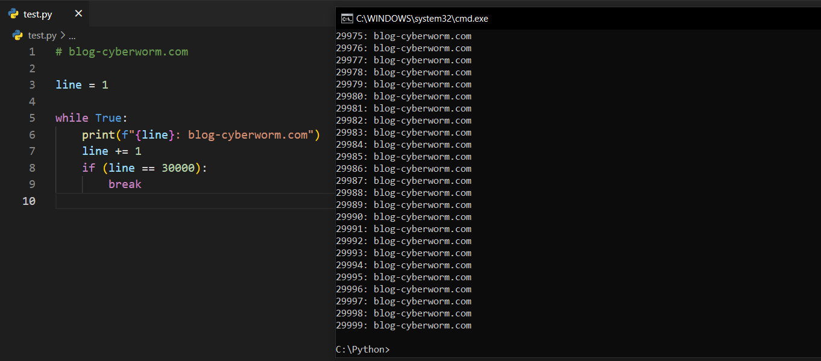
Task: Place cursor on the break keyword
Action: click(x=125, y=184)
